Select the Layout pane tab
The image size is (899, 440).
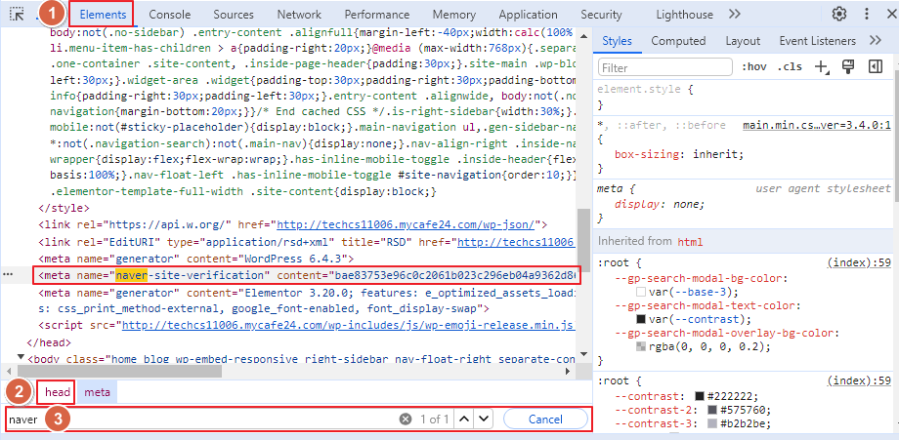(x=743, y=41)
